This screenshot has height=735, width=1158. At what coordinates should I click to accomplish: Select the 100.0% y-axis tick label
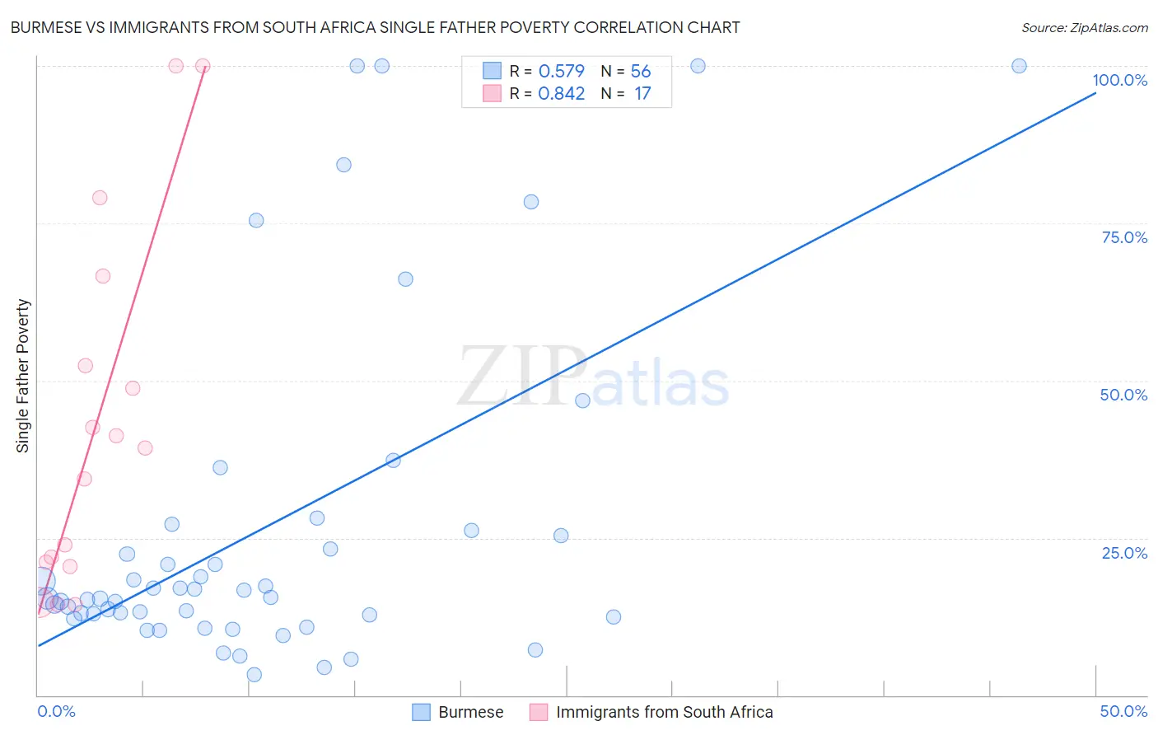1119,80
